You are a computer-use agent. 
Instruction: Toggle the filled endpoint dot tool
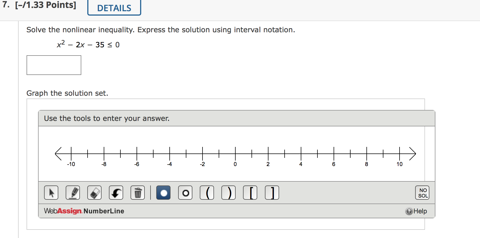click(x=163, y=193)
